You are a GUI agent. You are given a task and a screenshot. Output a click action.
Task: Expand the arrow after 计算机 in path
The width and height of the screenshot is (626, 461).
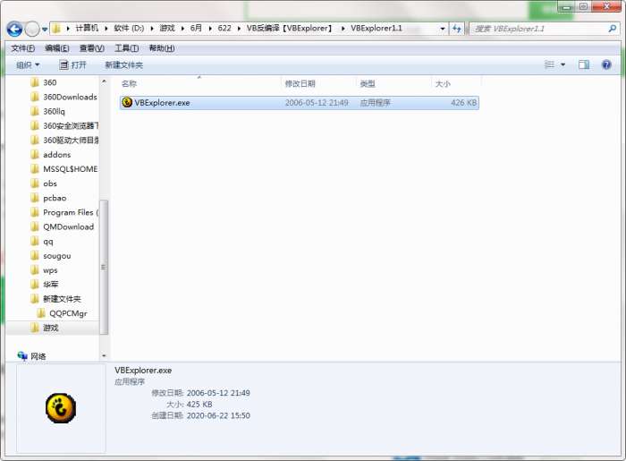(106, 29)
